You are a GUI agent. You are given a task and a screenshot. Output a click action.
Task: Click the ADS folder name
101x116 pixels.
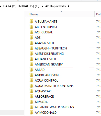pyautogui.click(x=38, y=38)
